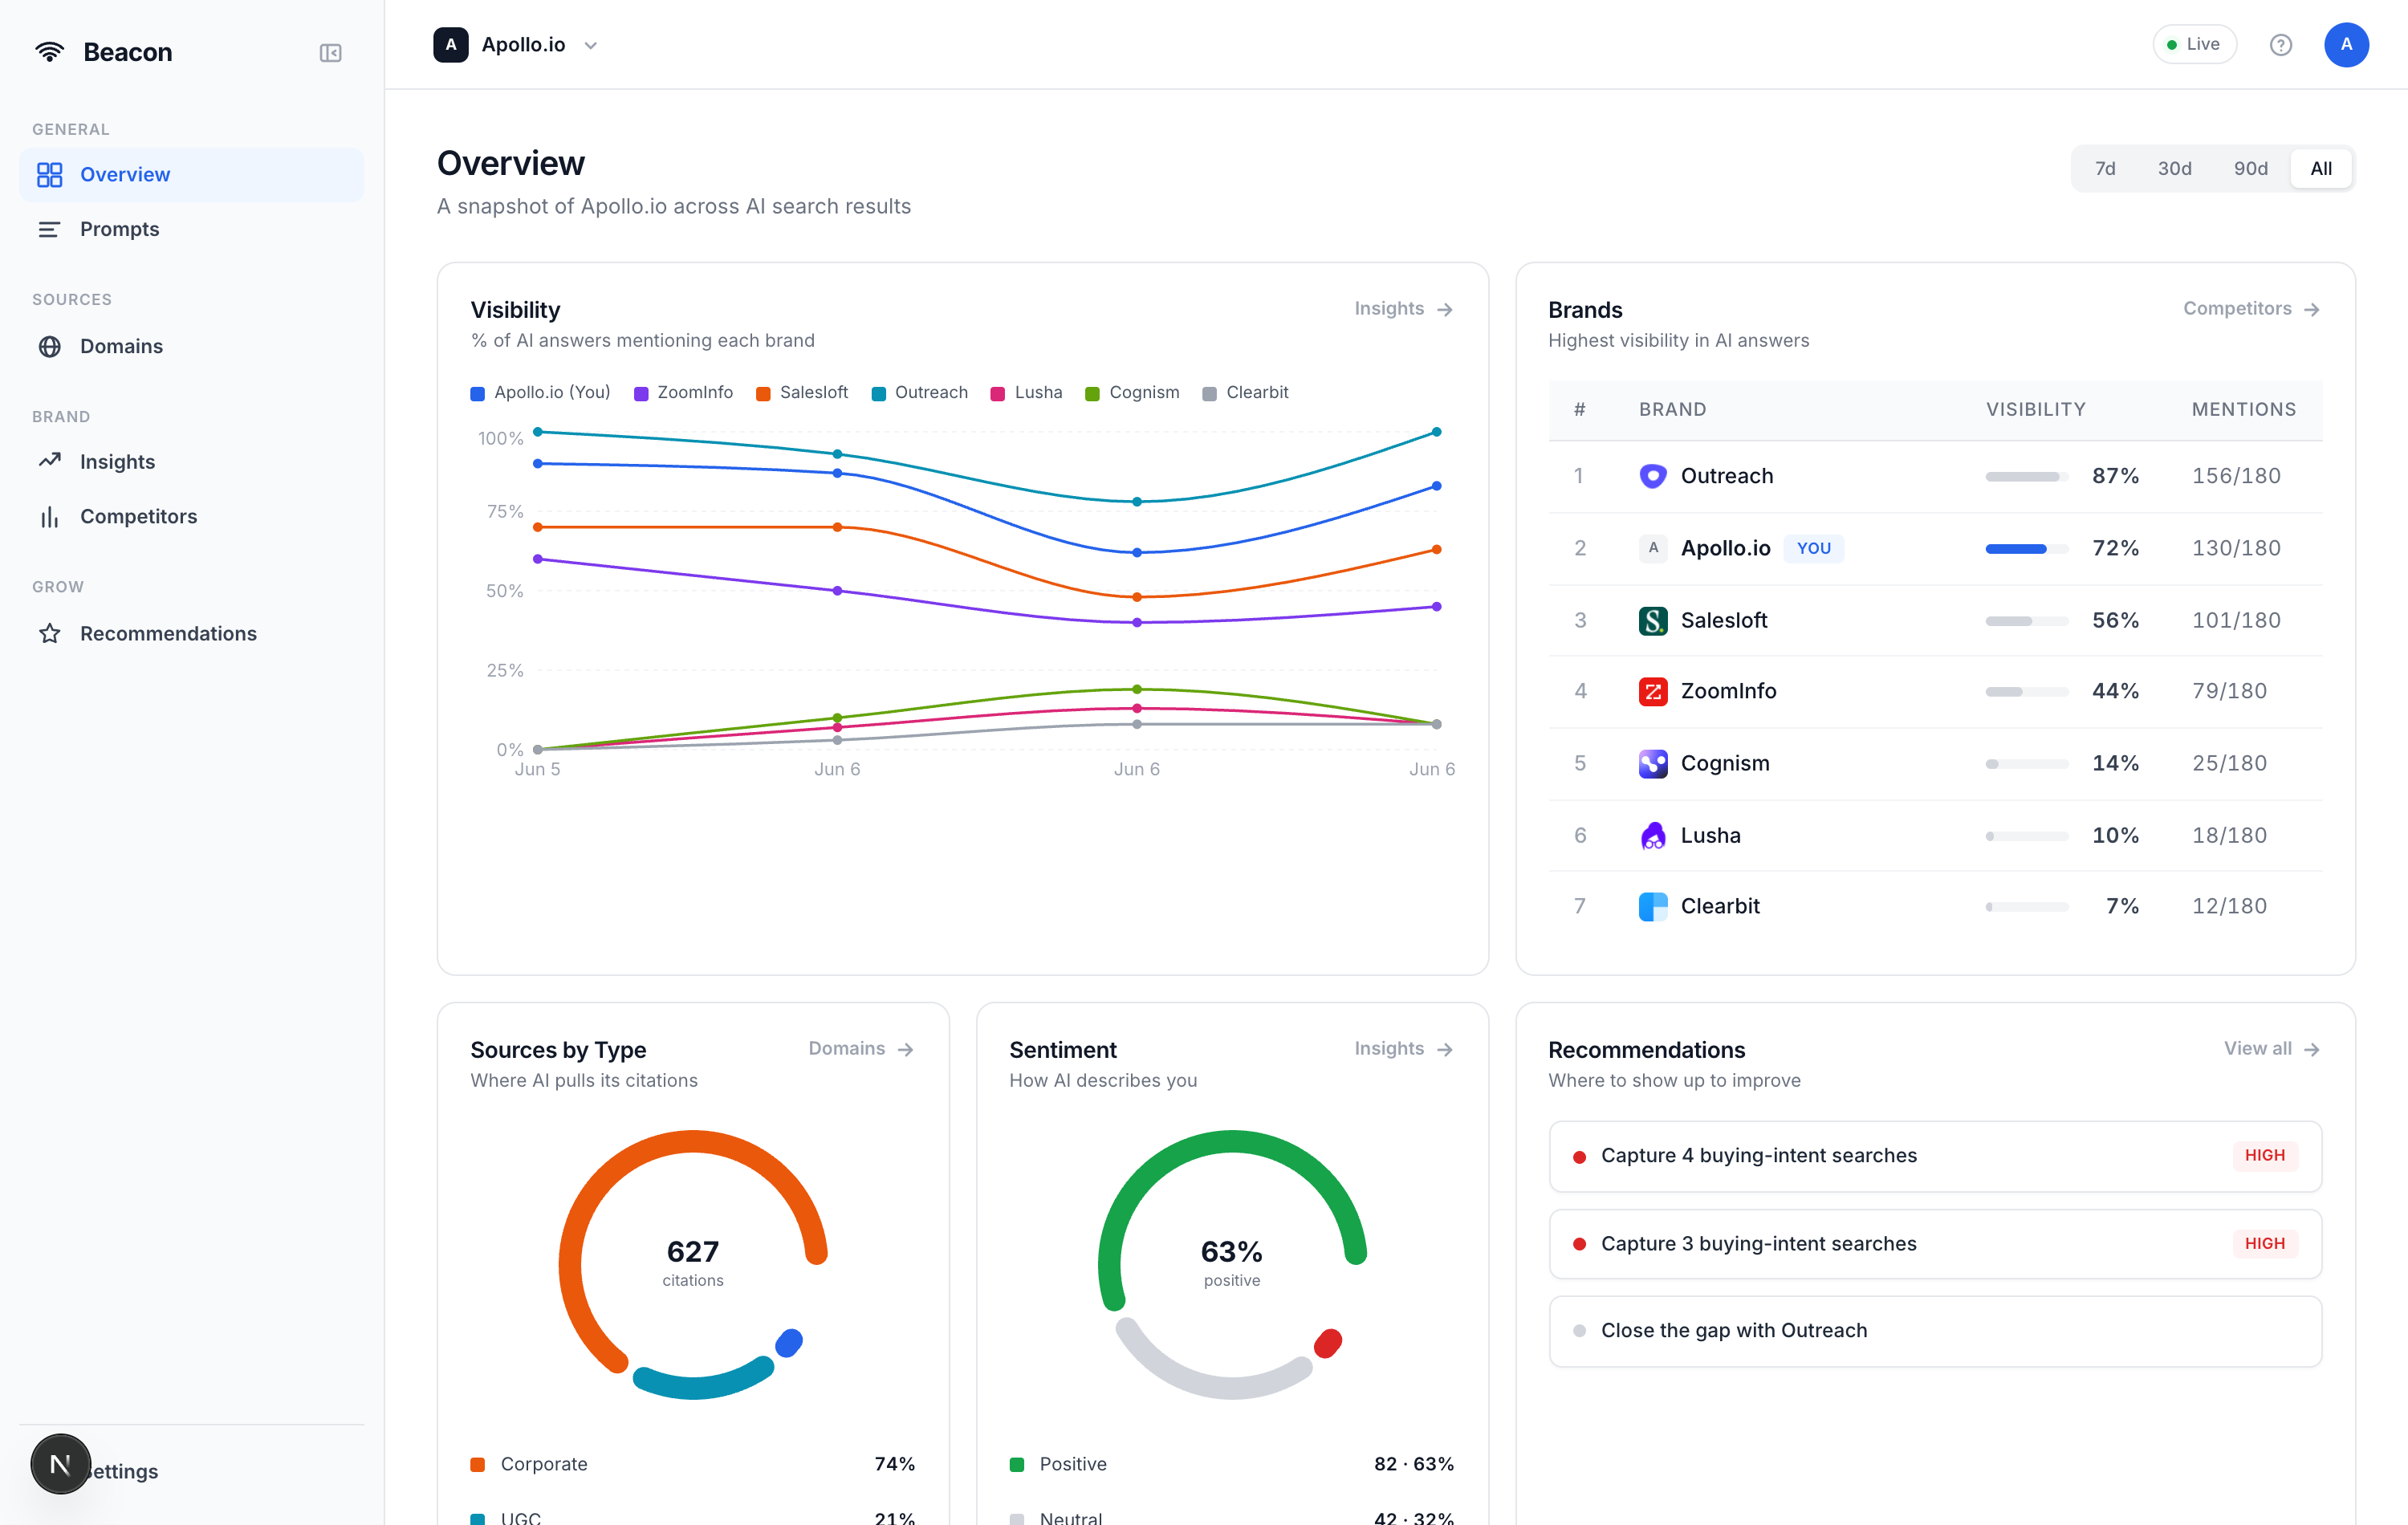Click the 63% positive sentiment donut chart
The height and width of the screenshot is (1525, 2408).
tap(1232, 1264)
